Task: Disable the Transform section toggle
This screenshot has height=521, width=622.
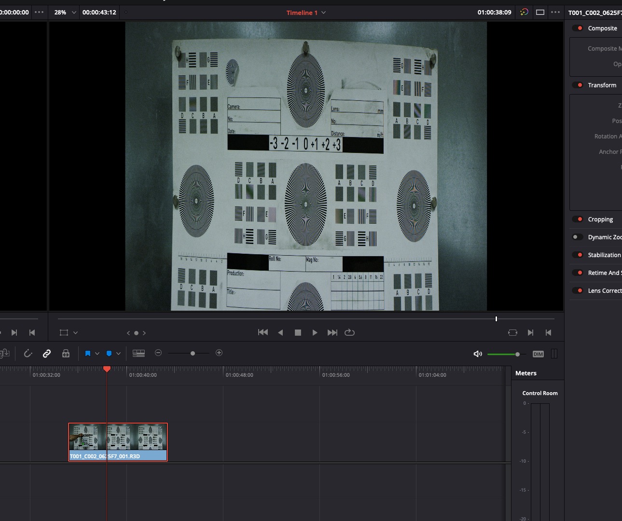Action: click(578, 85)
